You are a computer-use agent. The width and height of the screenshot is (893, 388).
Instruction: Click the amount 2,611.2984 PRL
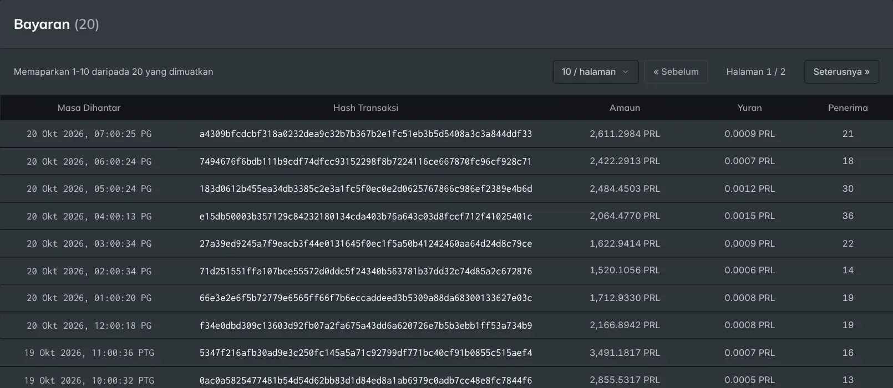coord(625,134)
